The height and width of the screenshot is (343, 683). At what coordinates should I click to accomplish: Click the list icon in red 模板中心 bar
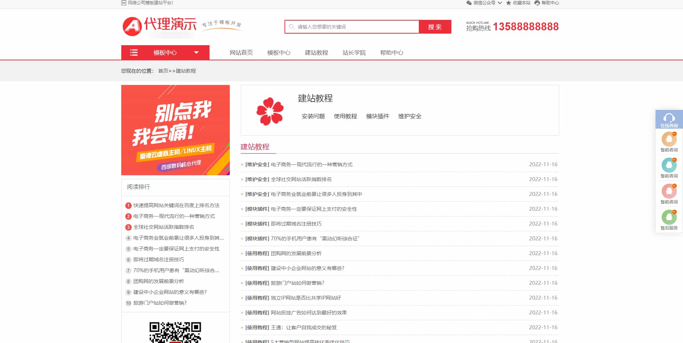click(x=134, y=52)
